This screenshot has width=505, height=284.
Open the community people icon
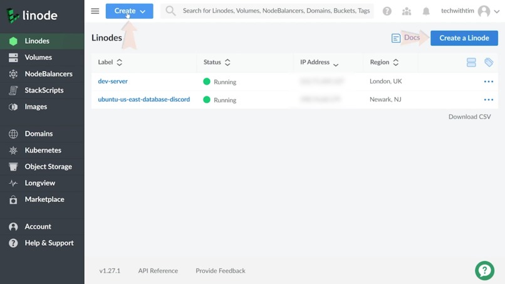click(x=407, y=11)
